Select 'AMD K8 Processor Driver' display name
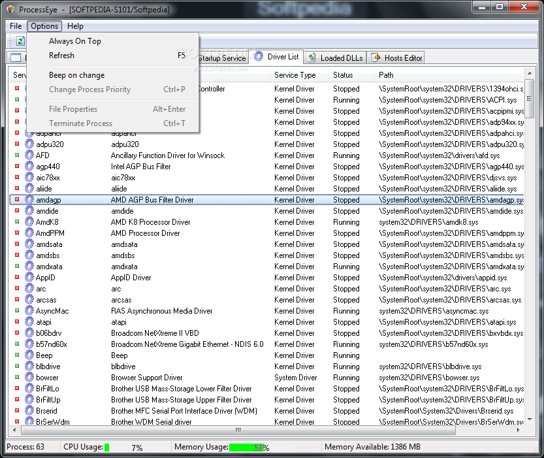The width and height of the screenshot is (544, 458). [151, 222]
